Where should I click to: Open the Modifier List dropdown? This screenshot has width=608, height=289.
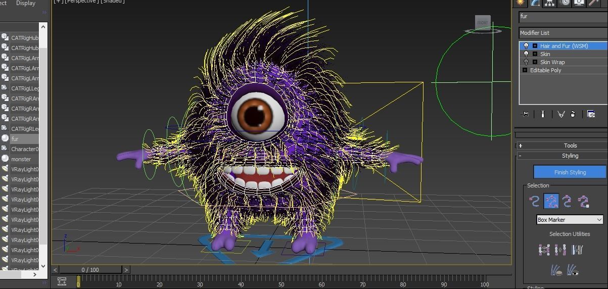(x=563, y=33)
